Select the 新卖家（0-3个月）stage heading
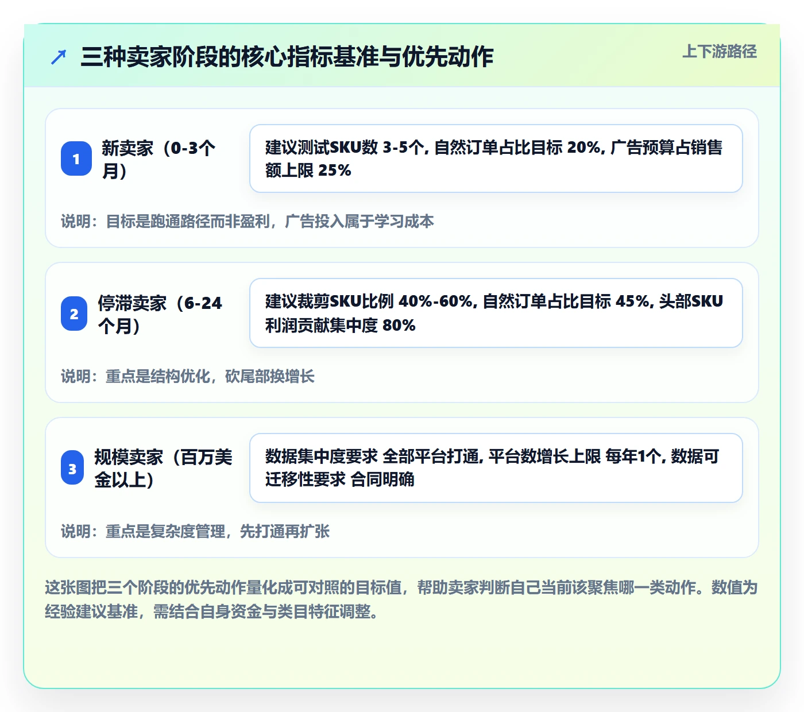The width and height of the screenshot is (804, 712). click(x=159, y=159)
